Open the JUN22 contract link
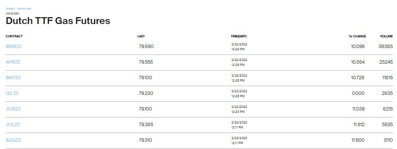The height and width of the screenshot is (149, 397). pos(13,109)
